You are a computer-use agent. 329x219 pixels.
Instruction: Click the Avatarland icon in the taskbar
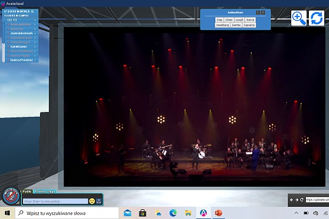point(203,213)
